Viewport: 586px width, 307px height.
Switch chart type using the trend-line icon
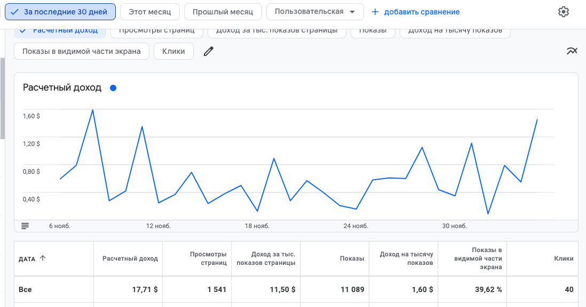click(572, 51)
